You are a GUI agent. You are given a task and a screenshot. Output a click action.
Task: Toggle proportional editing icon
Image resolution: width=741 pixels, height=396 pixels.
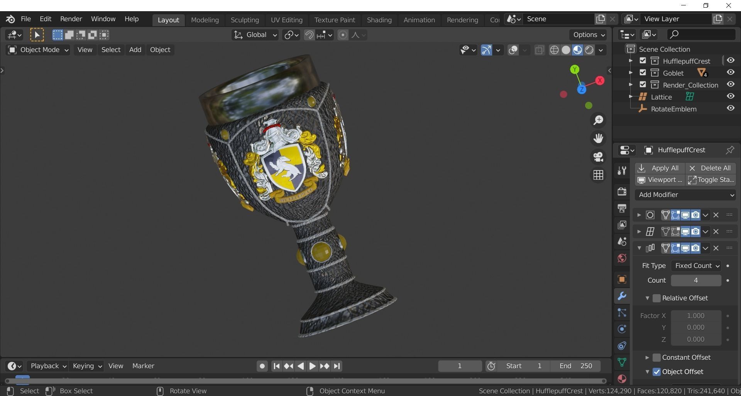tap(343, 35)
